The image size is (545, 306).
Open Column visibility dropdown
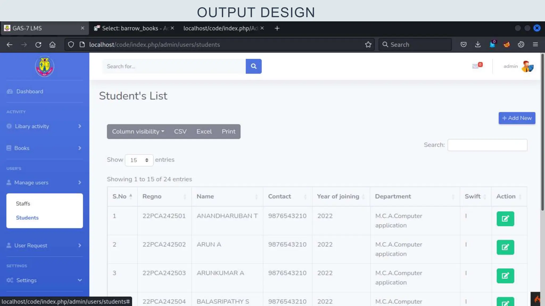138,131
